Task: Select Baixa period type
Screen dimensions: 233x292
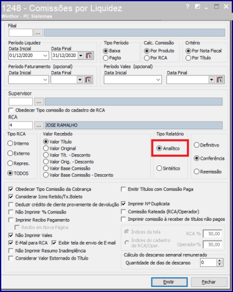Action: pos(112,51)
